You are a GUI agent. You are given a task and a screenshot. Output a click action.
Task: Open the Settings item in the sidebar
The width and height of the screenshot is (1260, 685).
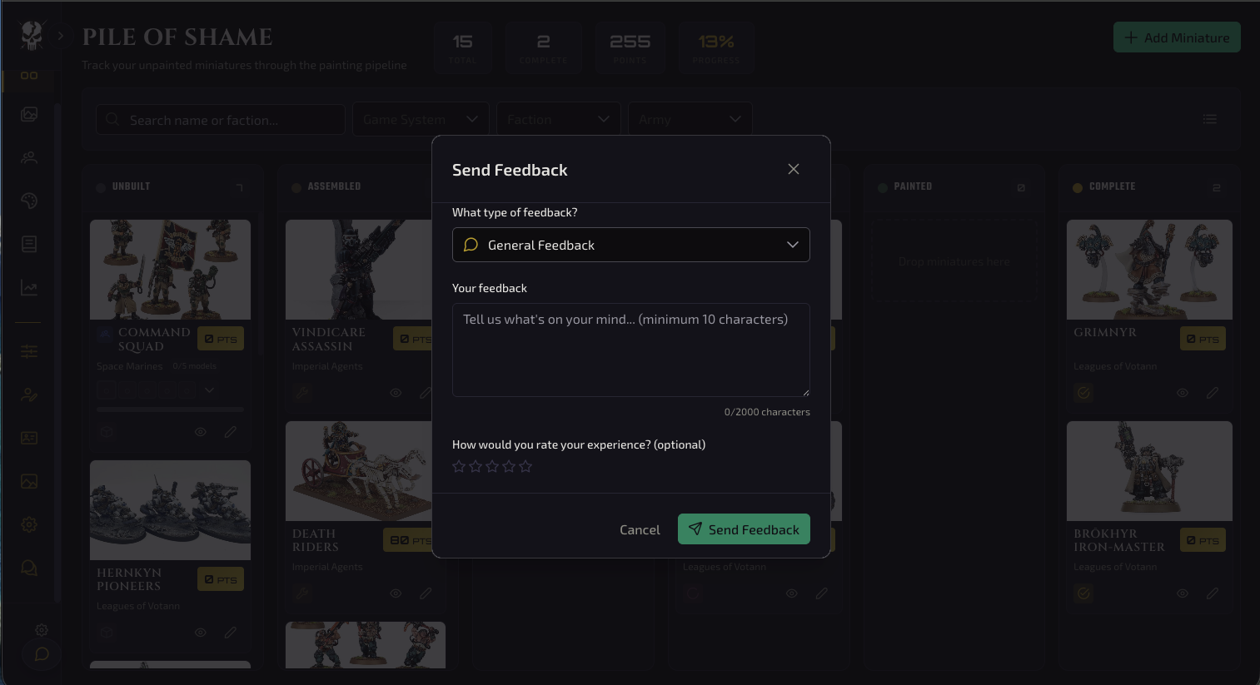[29, 524]
